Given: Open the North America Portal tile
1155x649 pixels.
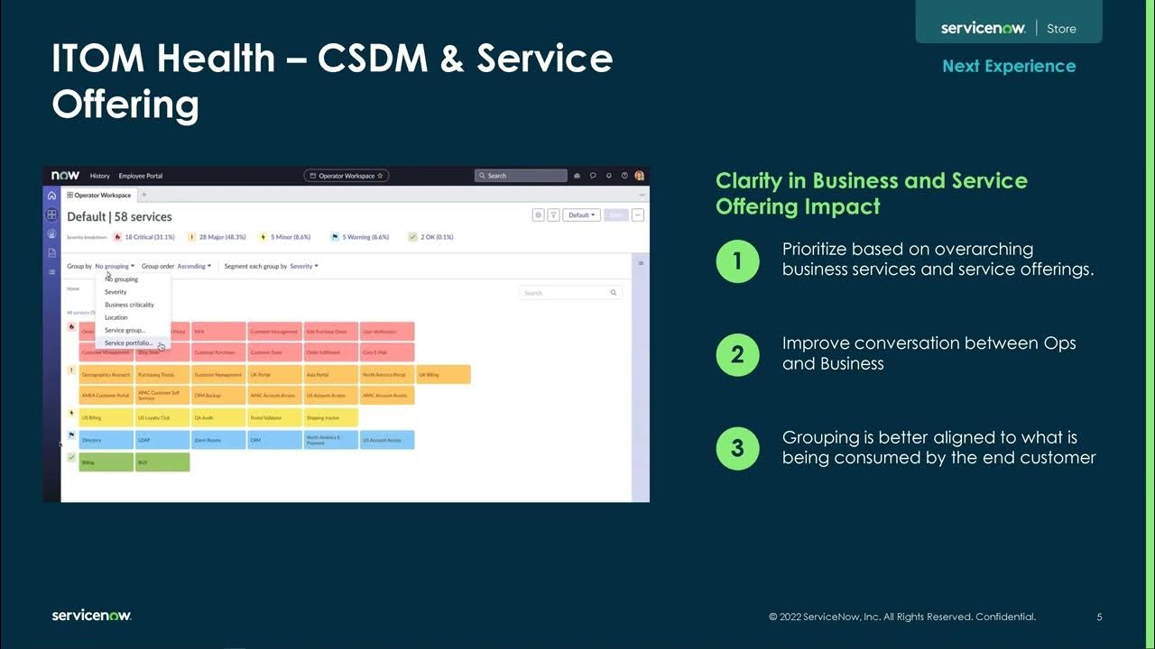Looking at the screenshot, I should (x=387, y=374).
